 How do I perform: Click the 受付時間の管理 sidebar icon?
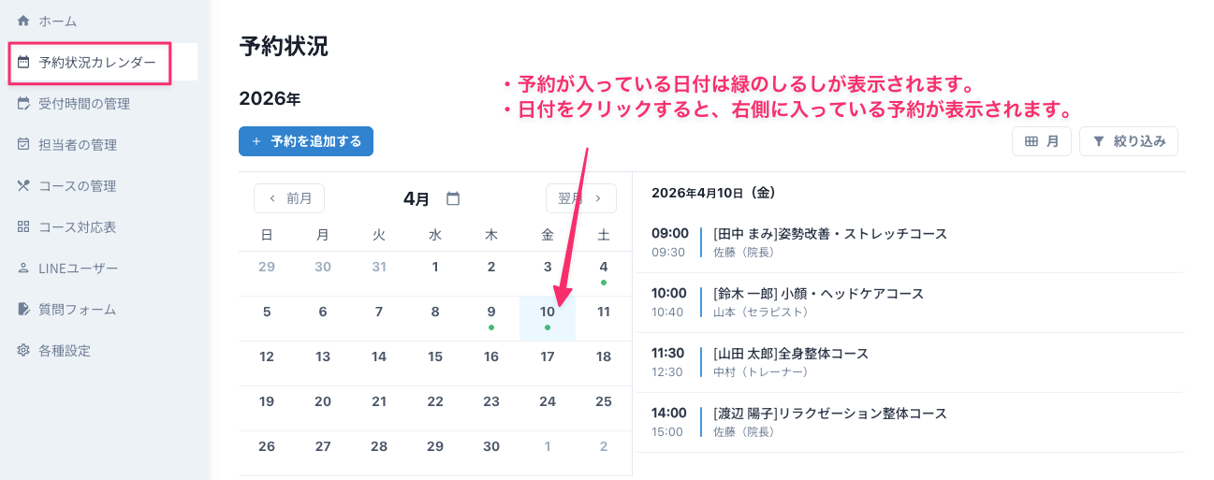tap(23, 104)
